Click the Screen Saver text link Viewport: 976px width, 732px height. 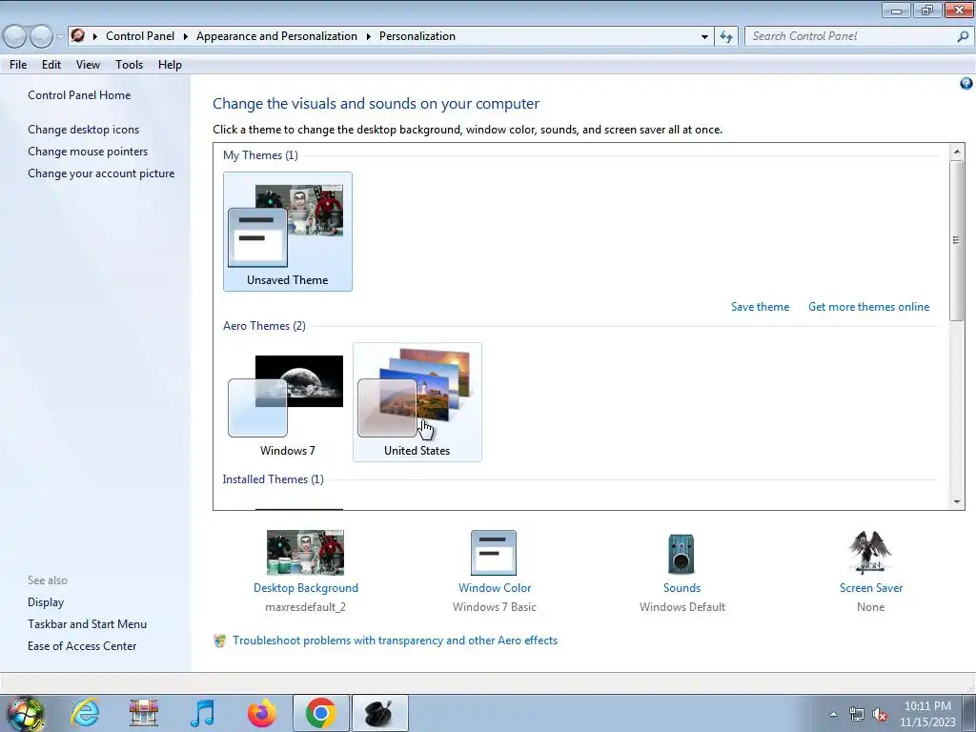pyautogui.click(x=870, y=588)
